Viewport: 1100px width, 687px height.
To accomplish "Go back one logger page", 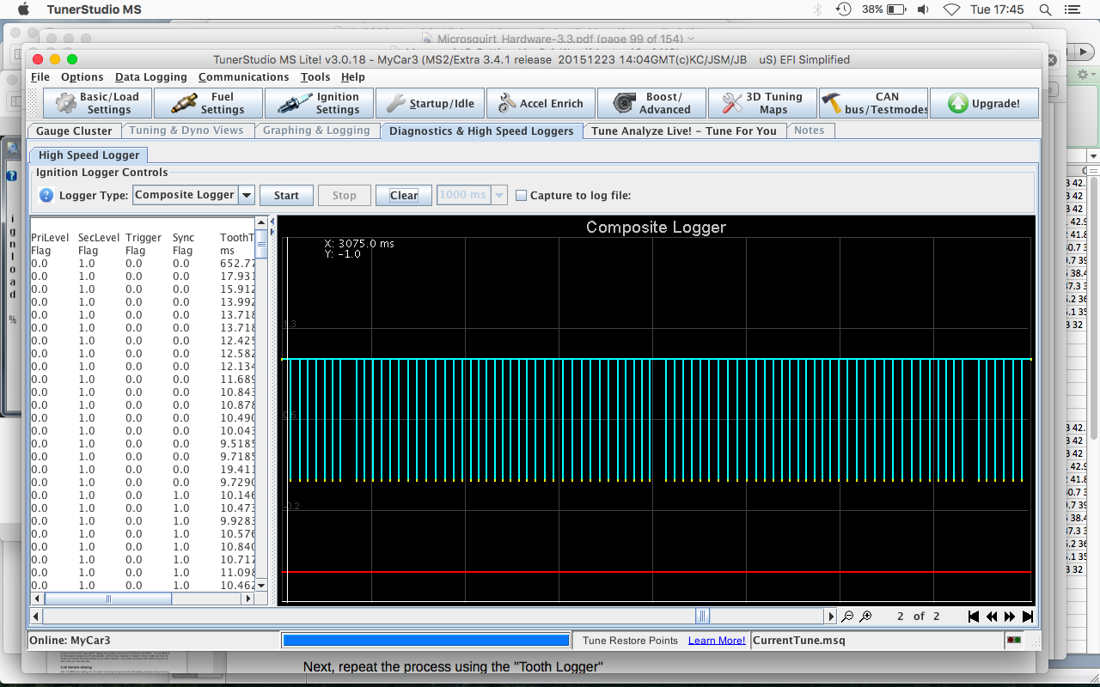I will coord(992,617).
